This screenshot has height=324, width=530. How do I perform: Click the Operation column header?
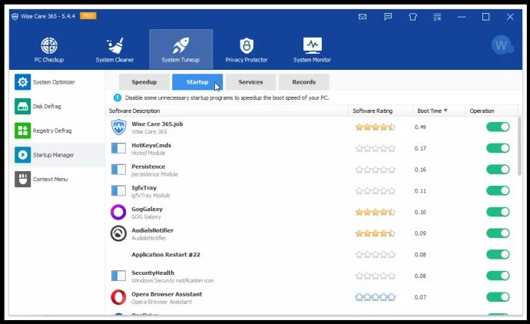coord(491,111)
